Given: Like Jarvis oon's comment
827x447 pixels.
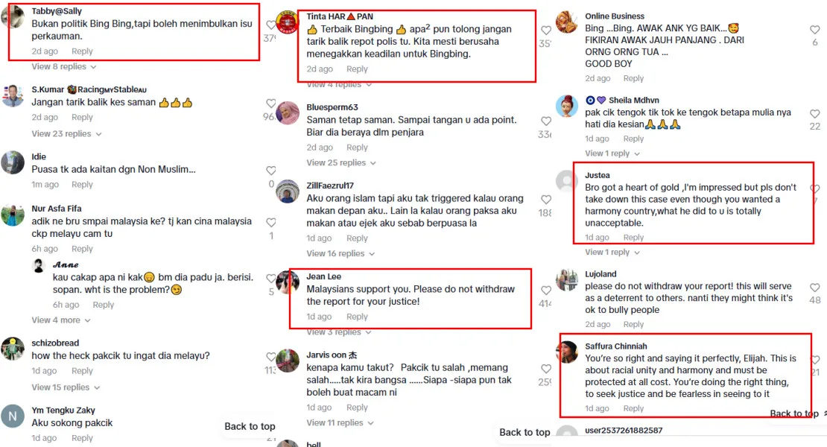Looking at the screenshot, I should (x=546, y=369).
